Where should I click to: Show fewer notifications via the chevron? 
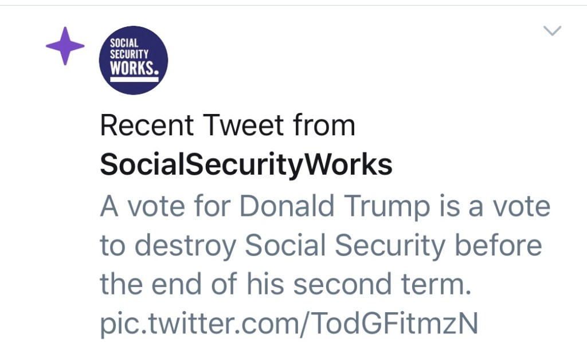(552, 32)
